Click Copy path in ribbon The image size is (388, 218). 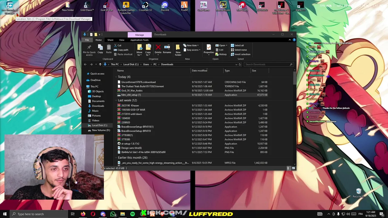pyautogui.click(x=121, y=50)
